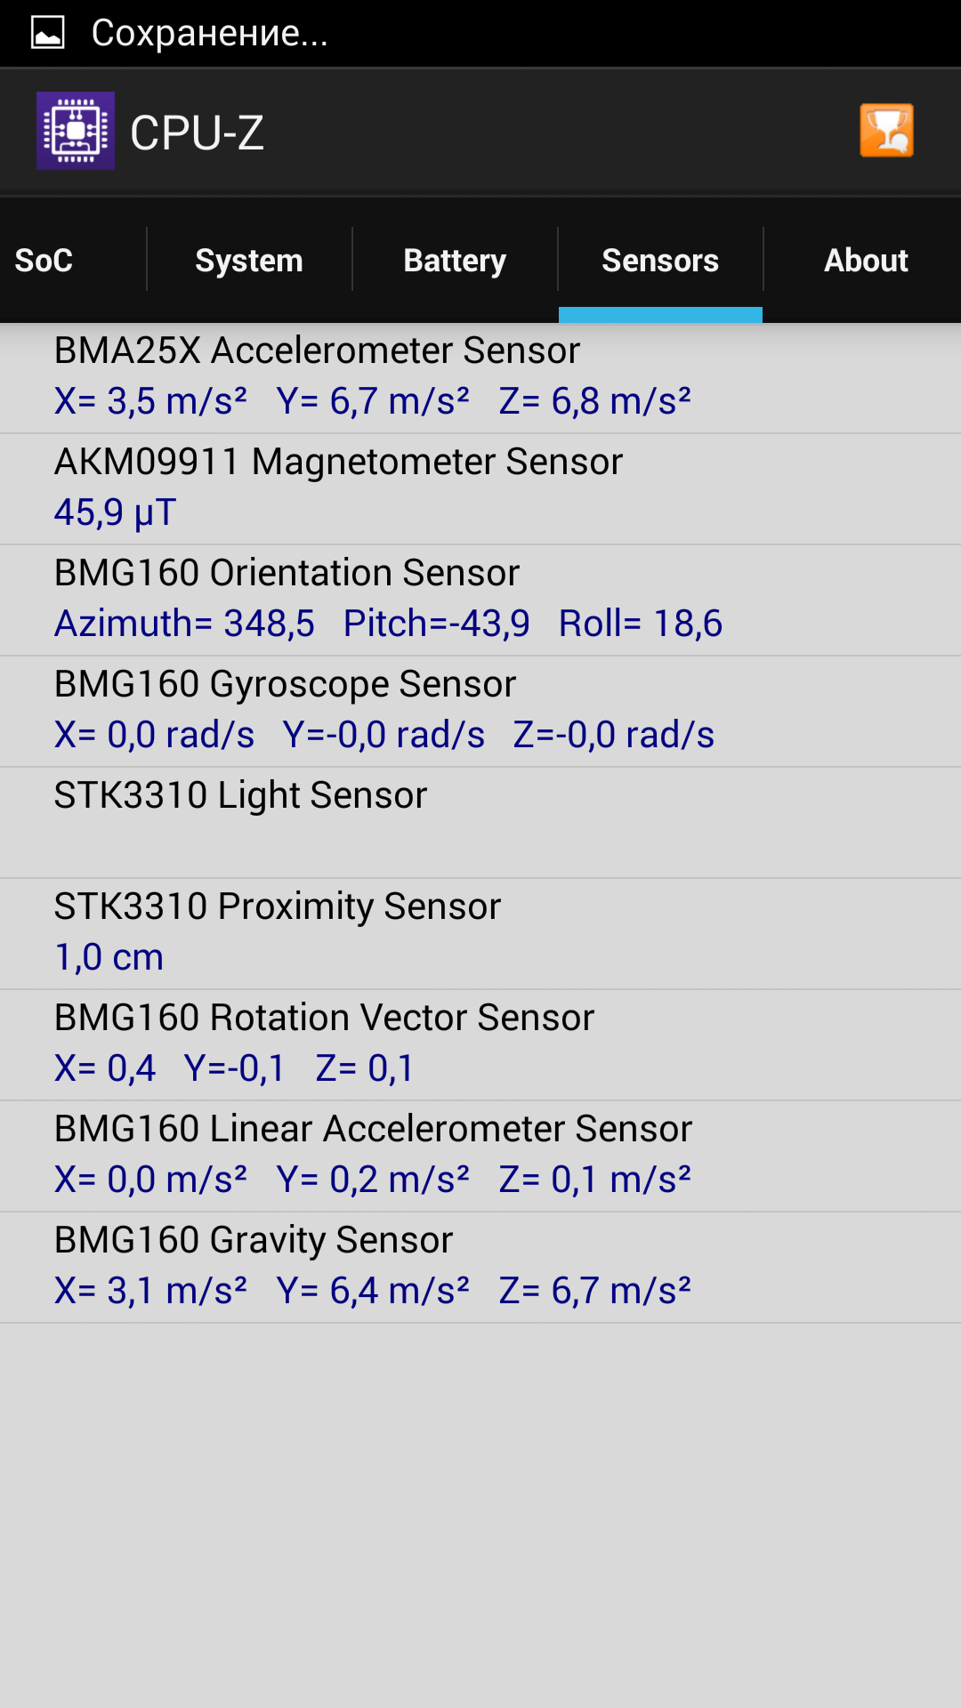Tap the CPU-Z chip app icon
This screenshot has width=961, height=1708.
[x=76, y=131]
